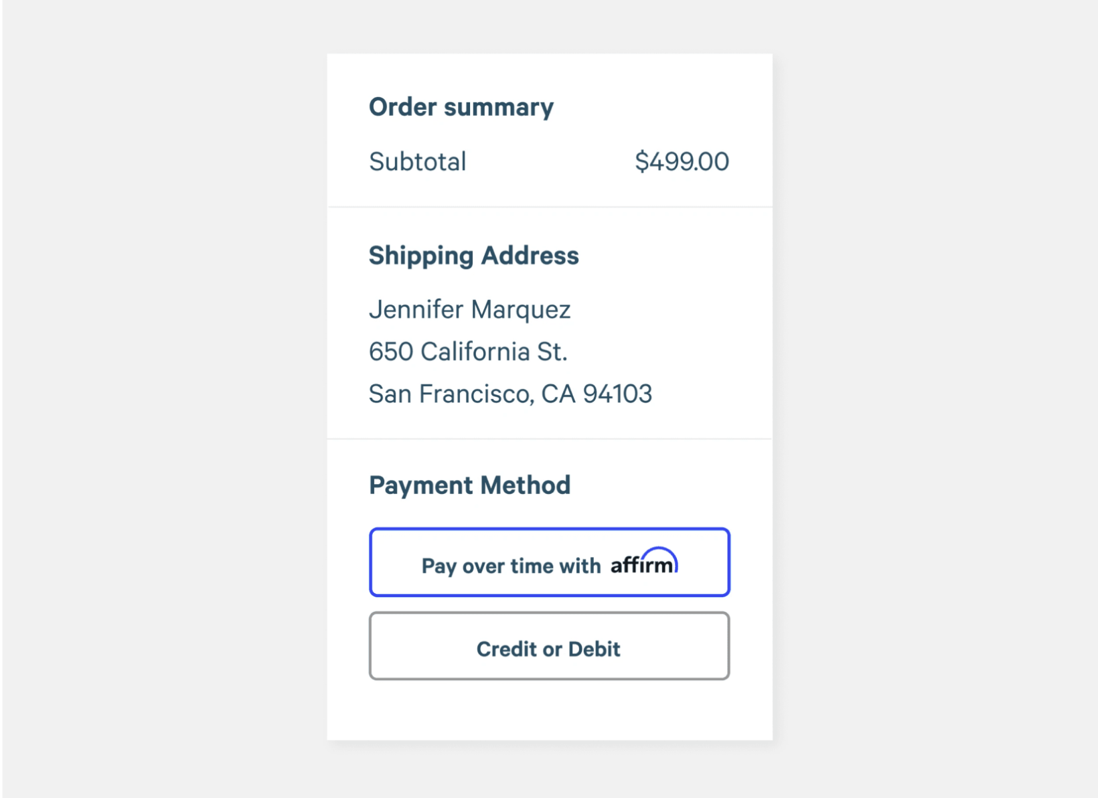This screenshot has width=1098, height=798.
Task: Click the CA state abbreviation
Action: (558, 394)
